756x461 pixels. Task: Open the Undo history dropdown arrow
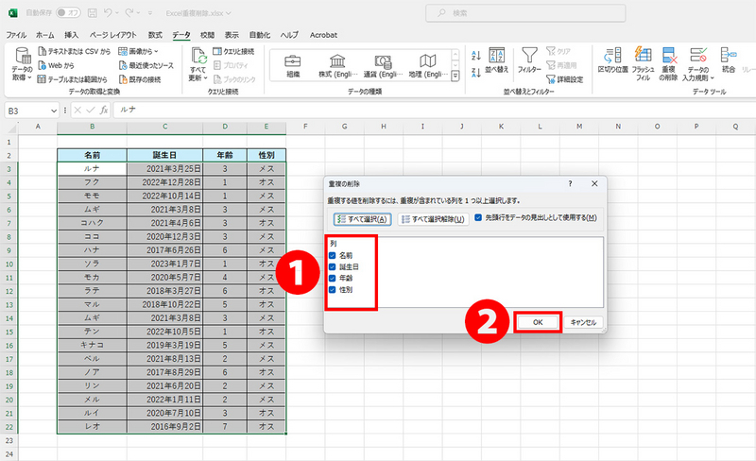117,13
